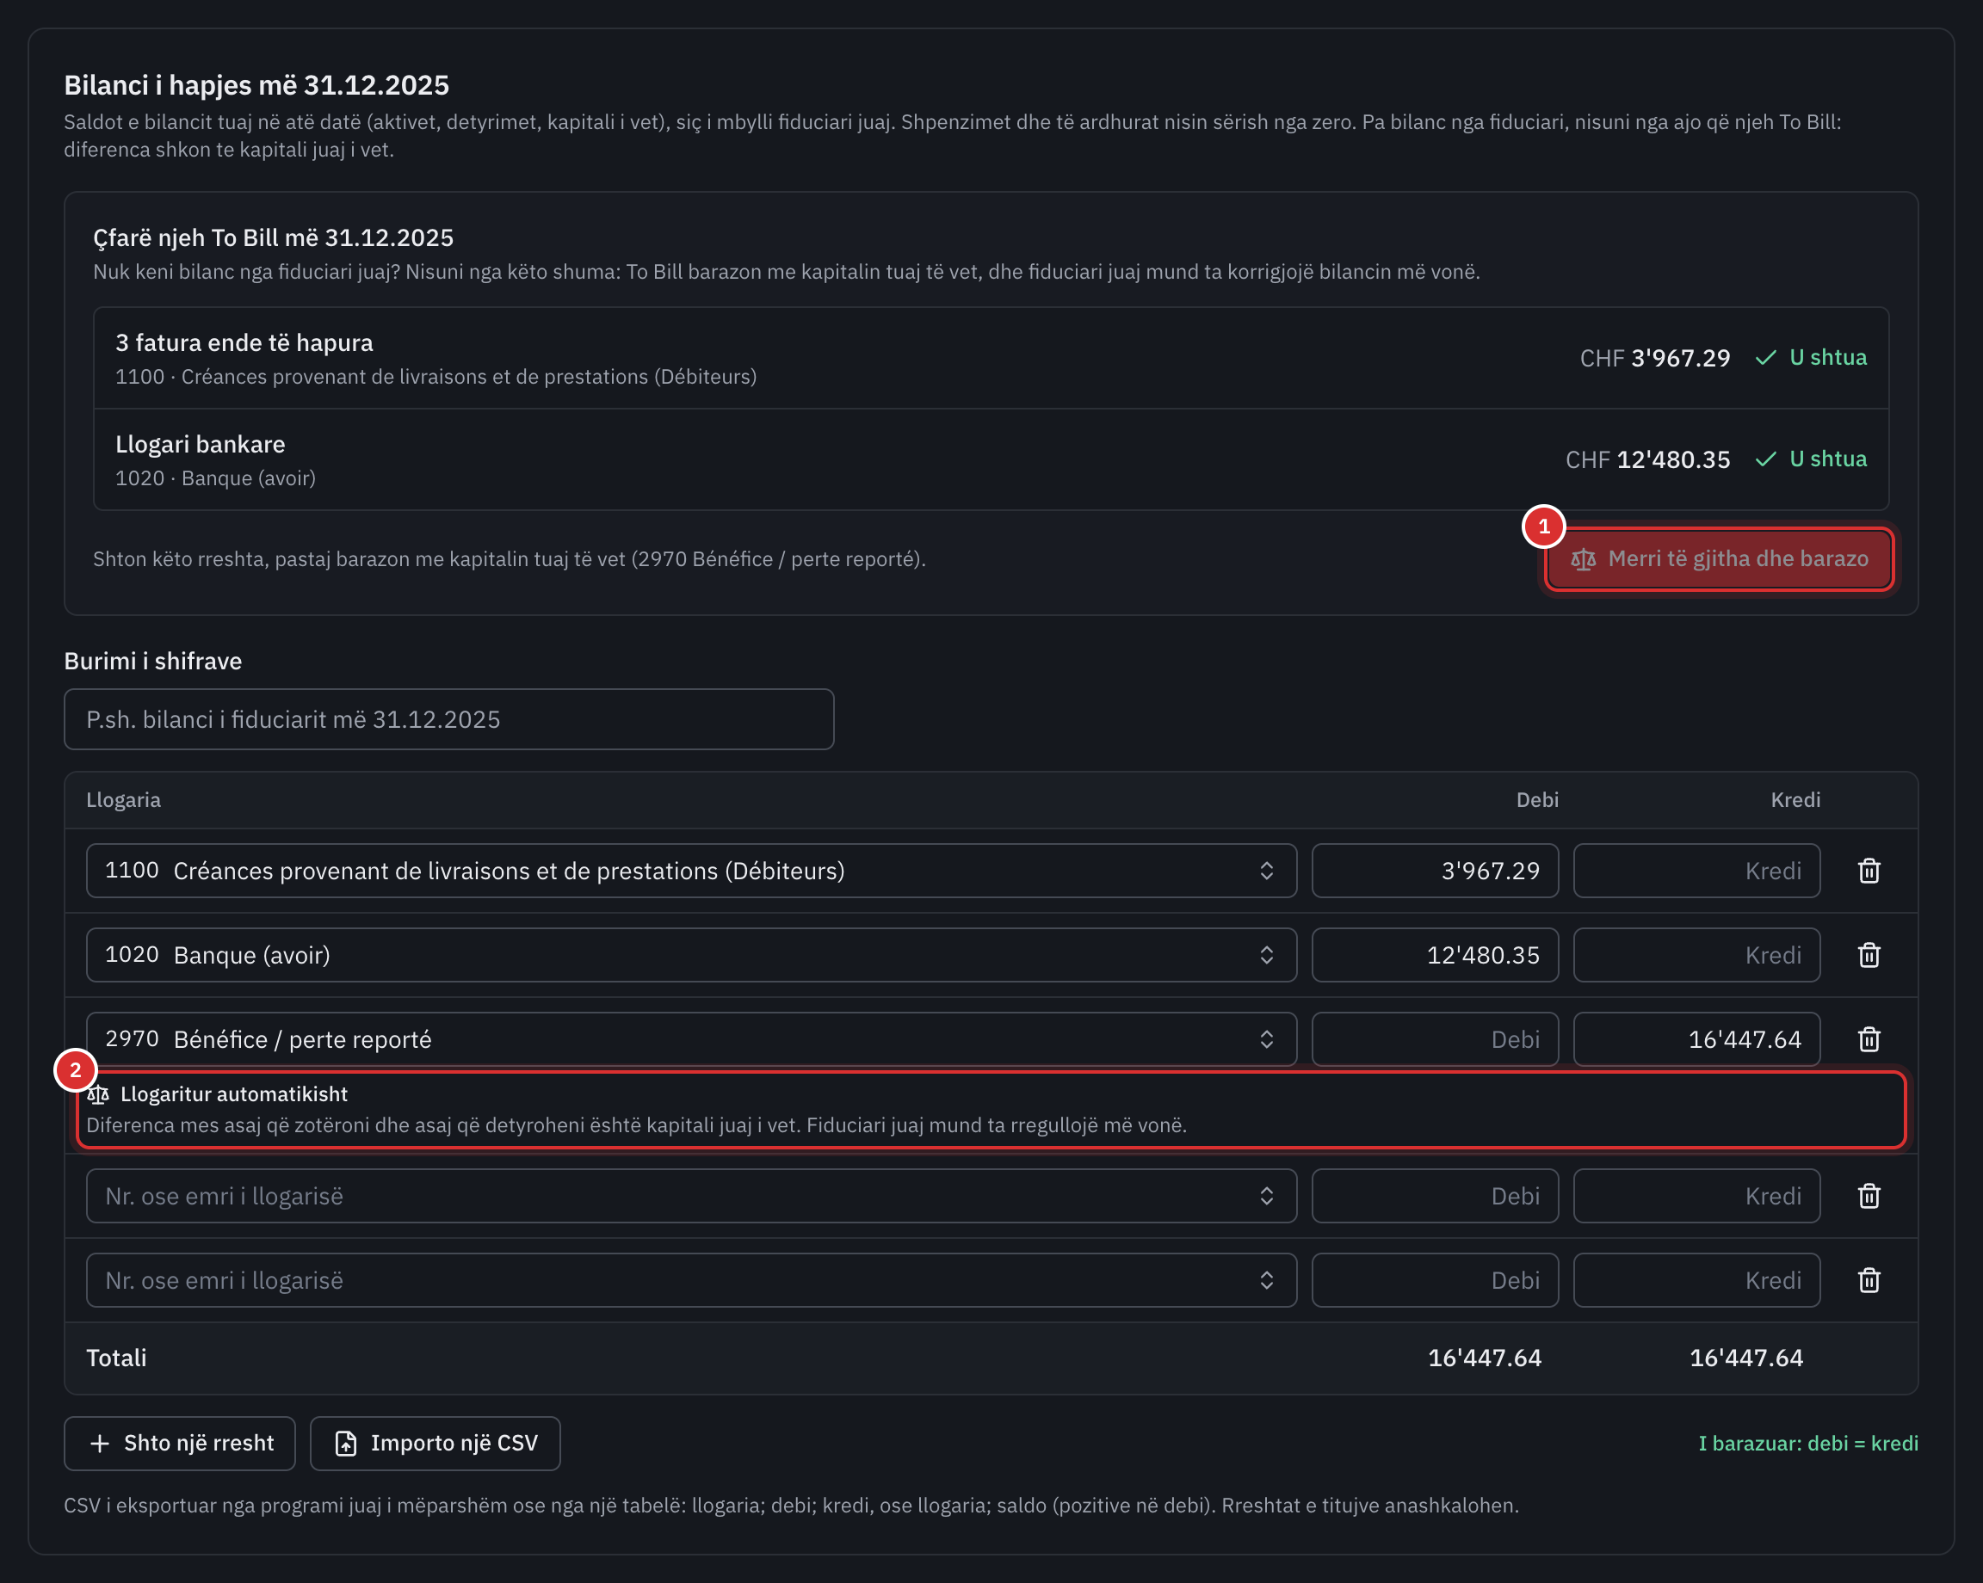The height and width of the screenshot is (1583, 1983).
Task: Open the first empty account selector
Action: [692, 1196]
